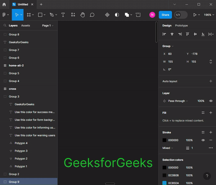Screen dimensions: 216x185
Task: Select the Frame tool
Action: click(29, 15)
